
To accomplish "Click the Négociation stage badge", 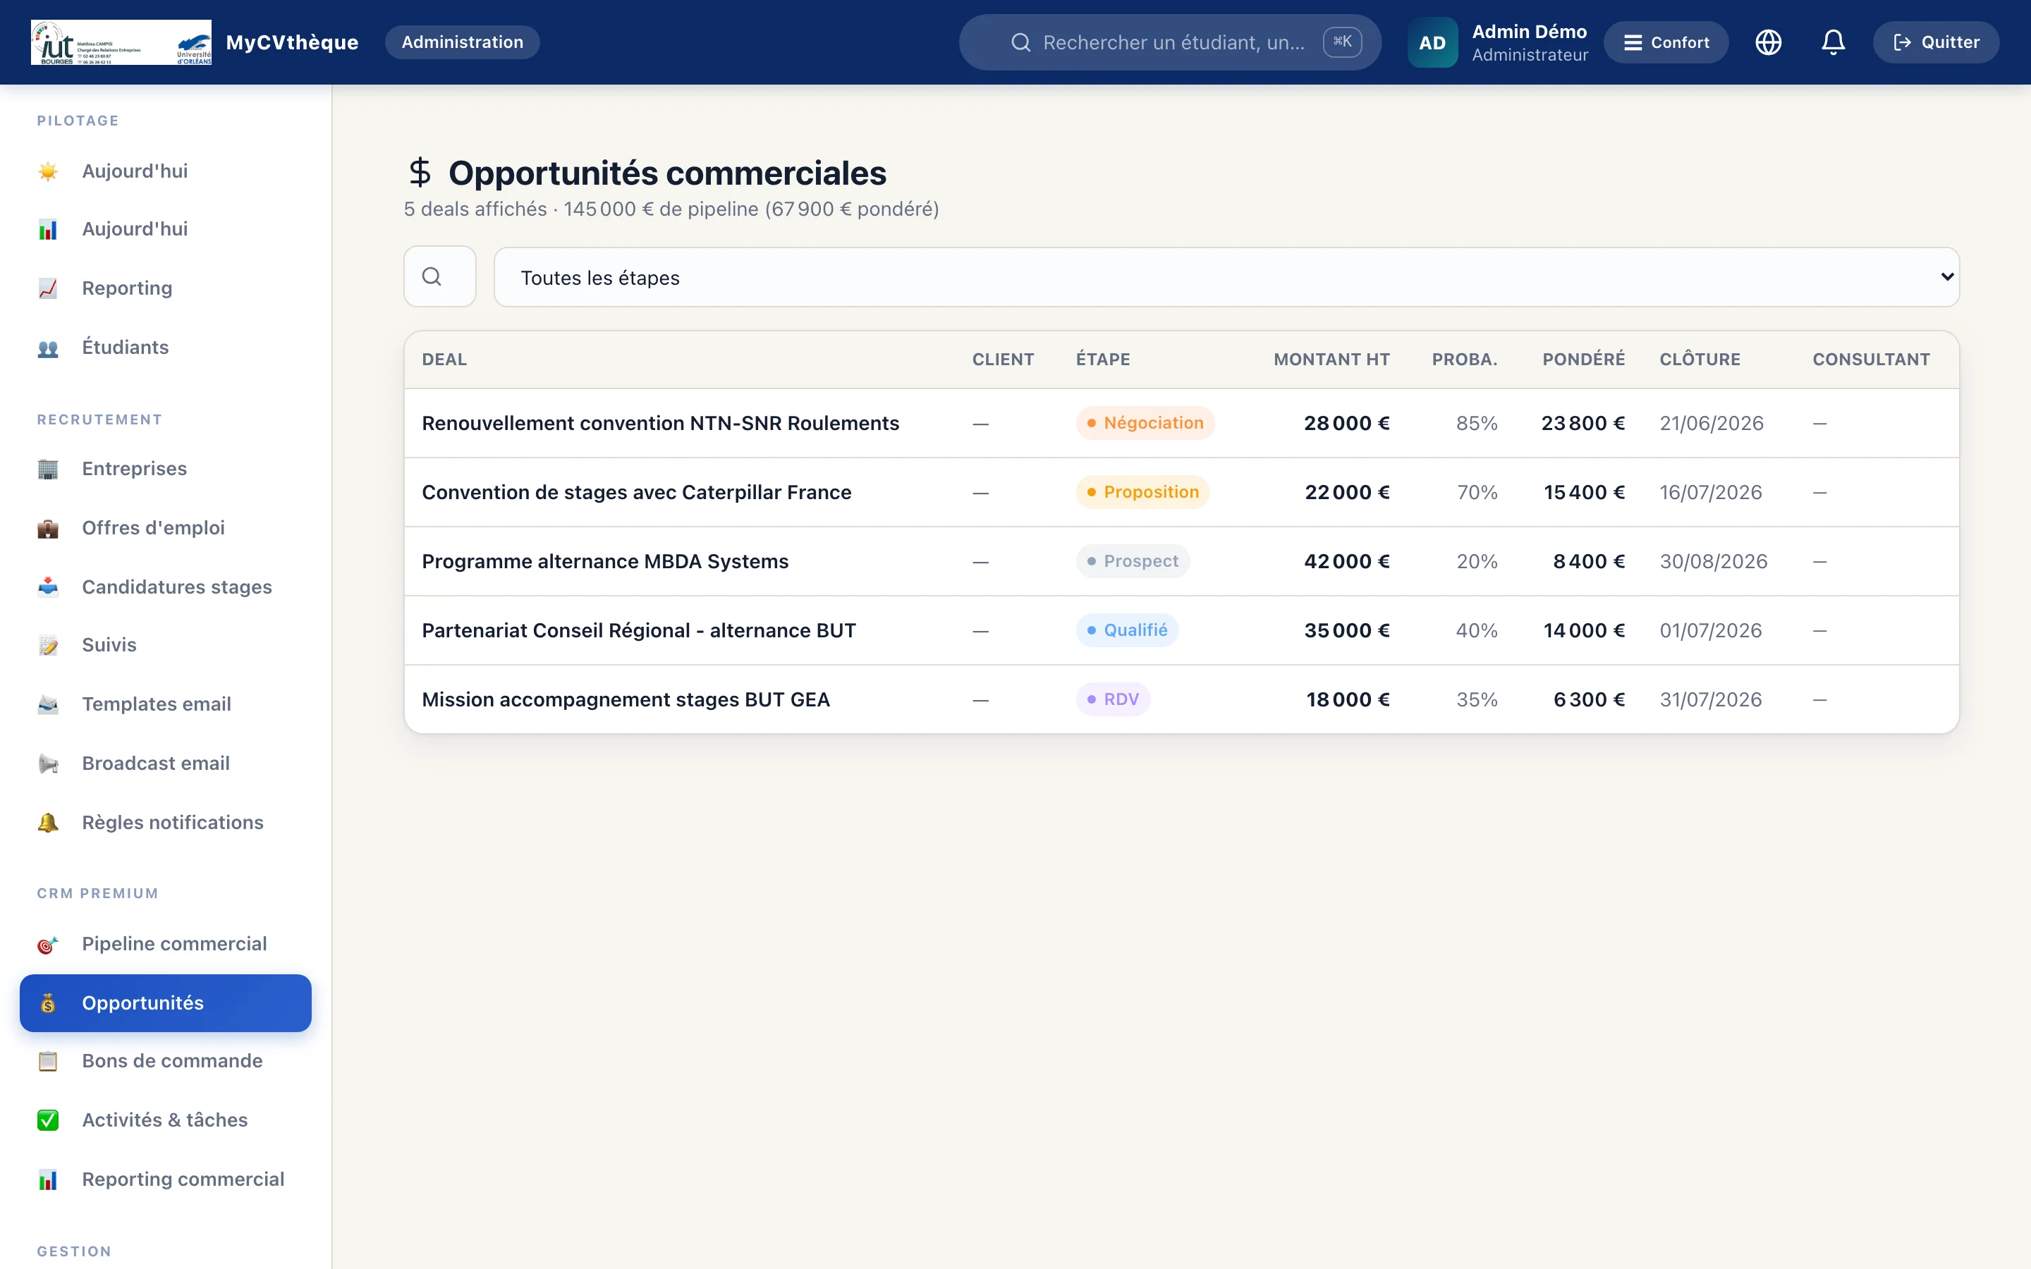I will pos(1145,423).
